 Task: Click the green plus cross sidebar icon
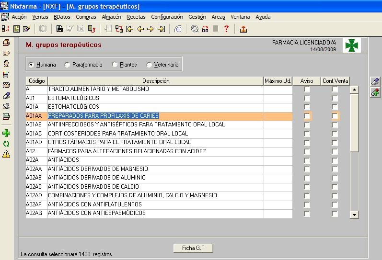click(x=6, y=133)
